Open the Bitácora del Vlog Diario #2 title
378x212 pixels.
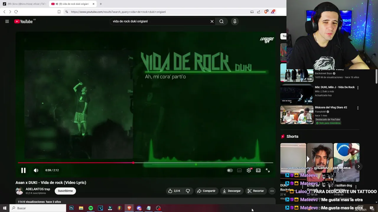point(331,107)
